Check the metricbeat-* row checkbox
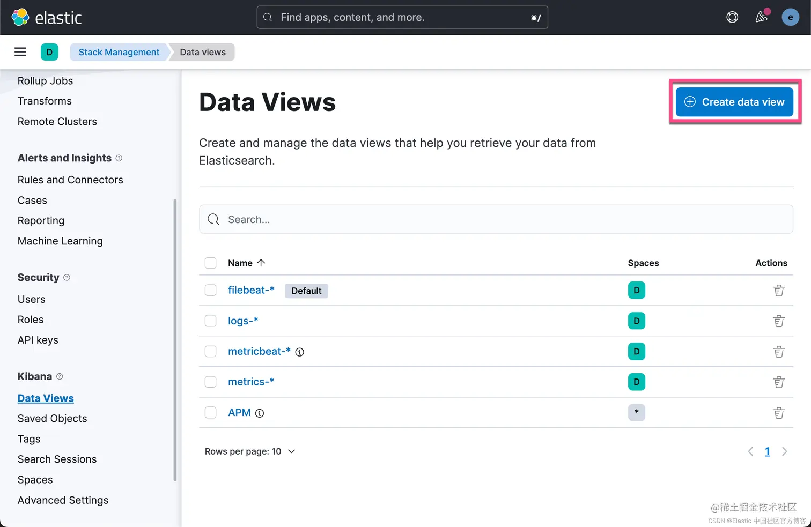Screen dimensions: 811x527 (211, 351)
